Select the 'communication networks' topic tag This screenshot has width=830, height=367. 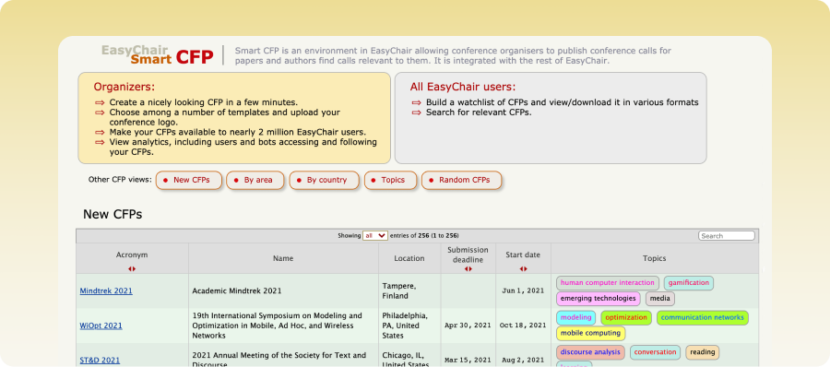coord(703,318)
